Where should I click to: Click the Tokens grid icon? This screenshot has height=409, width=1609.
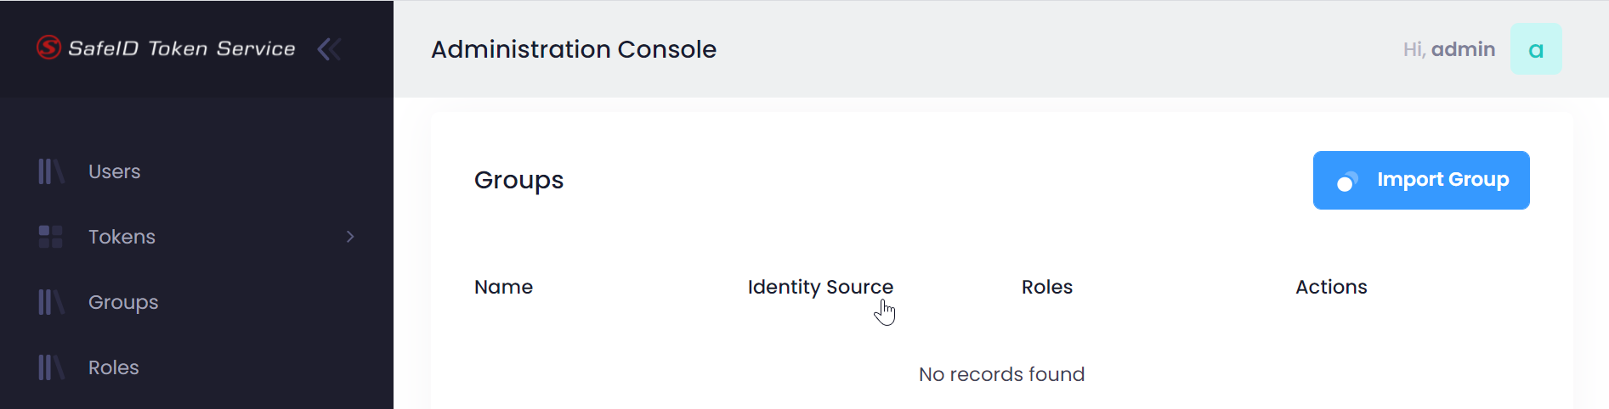click(50, 237)
